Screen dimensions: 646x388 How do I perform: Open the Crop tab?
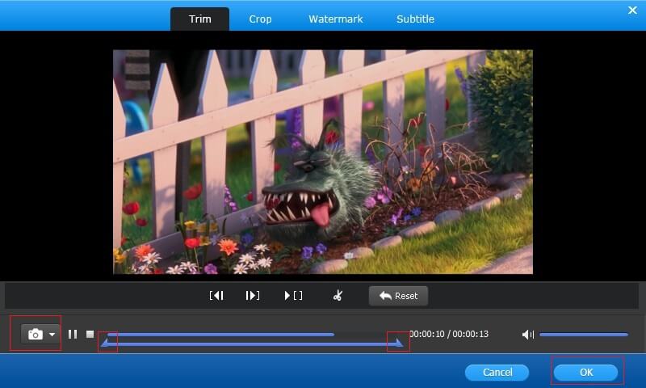point(260,19)
